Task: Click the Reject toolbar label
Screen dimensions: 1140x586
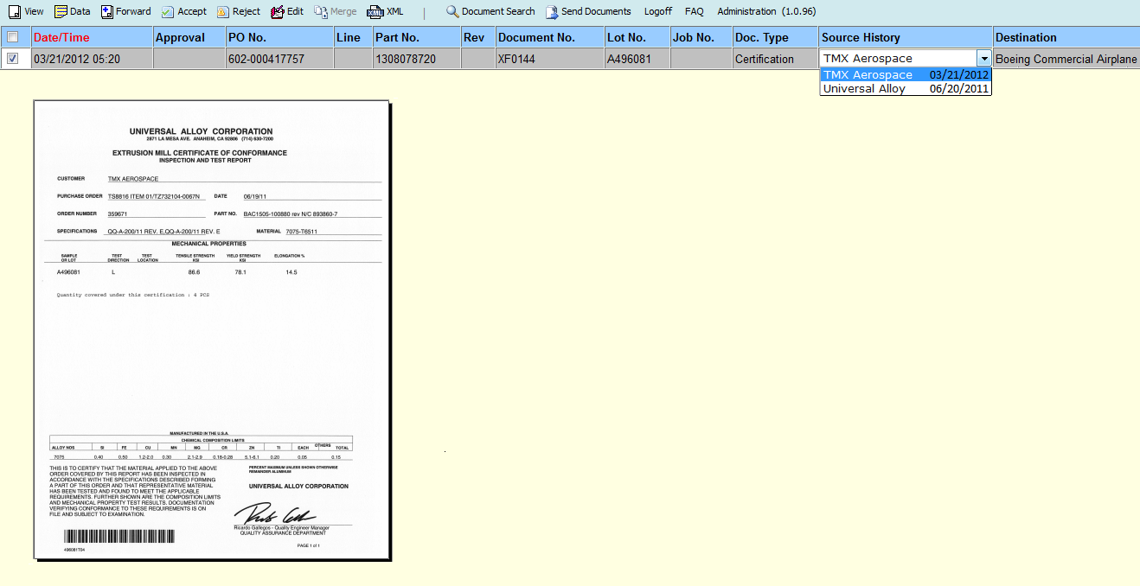Action: 247,12
